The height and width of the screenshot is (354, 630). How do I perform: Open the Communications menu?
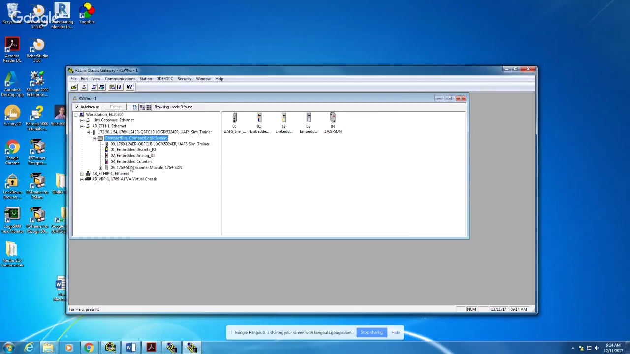[120, 79]
